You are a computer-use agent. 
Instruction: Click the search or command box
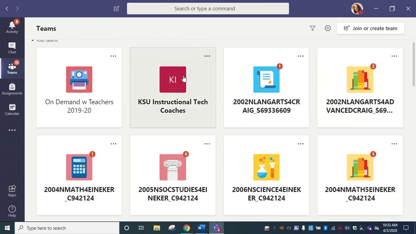pyautogui.click(x=208, y=8)
